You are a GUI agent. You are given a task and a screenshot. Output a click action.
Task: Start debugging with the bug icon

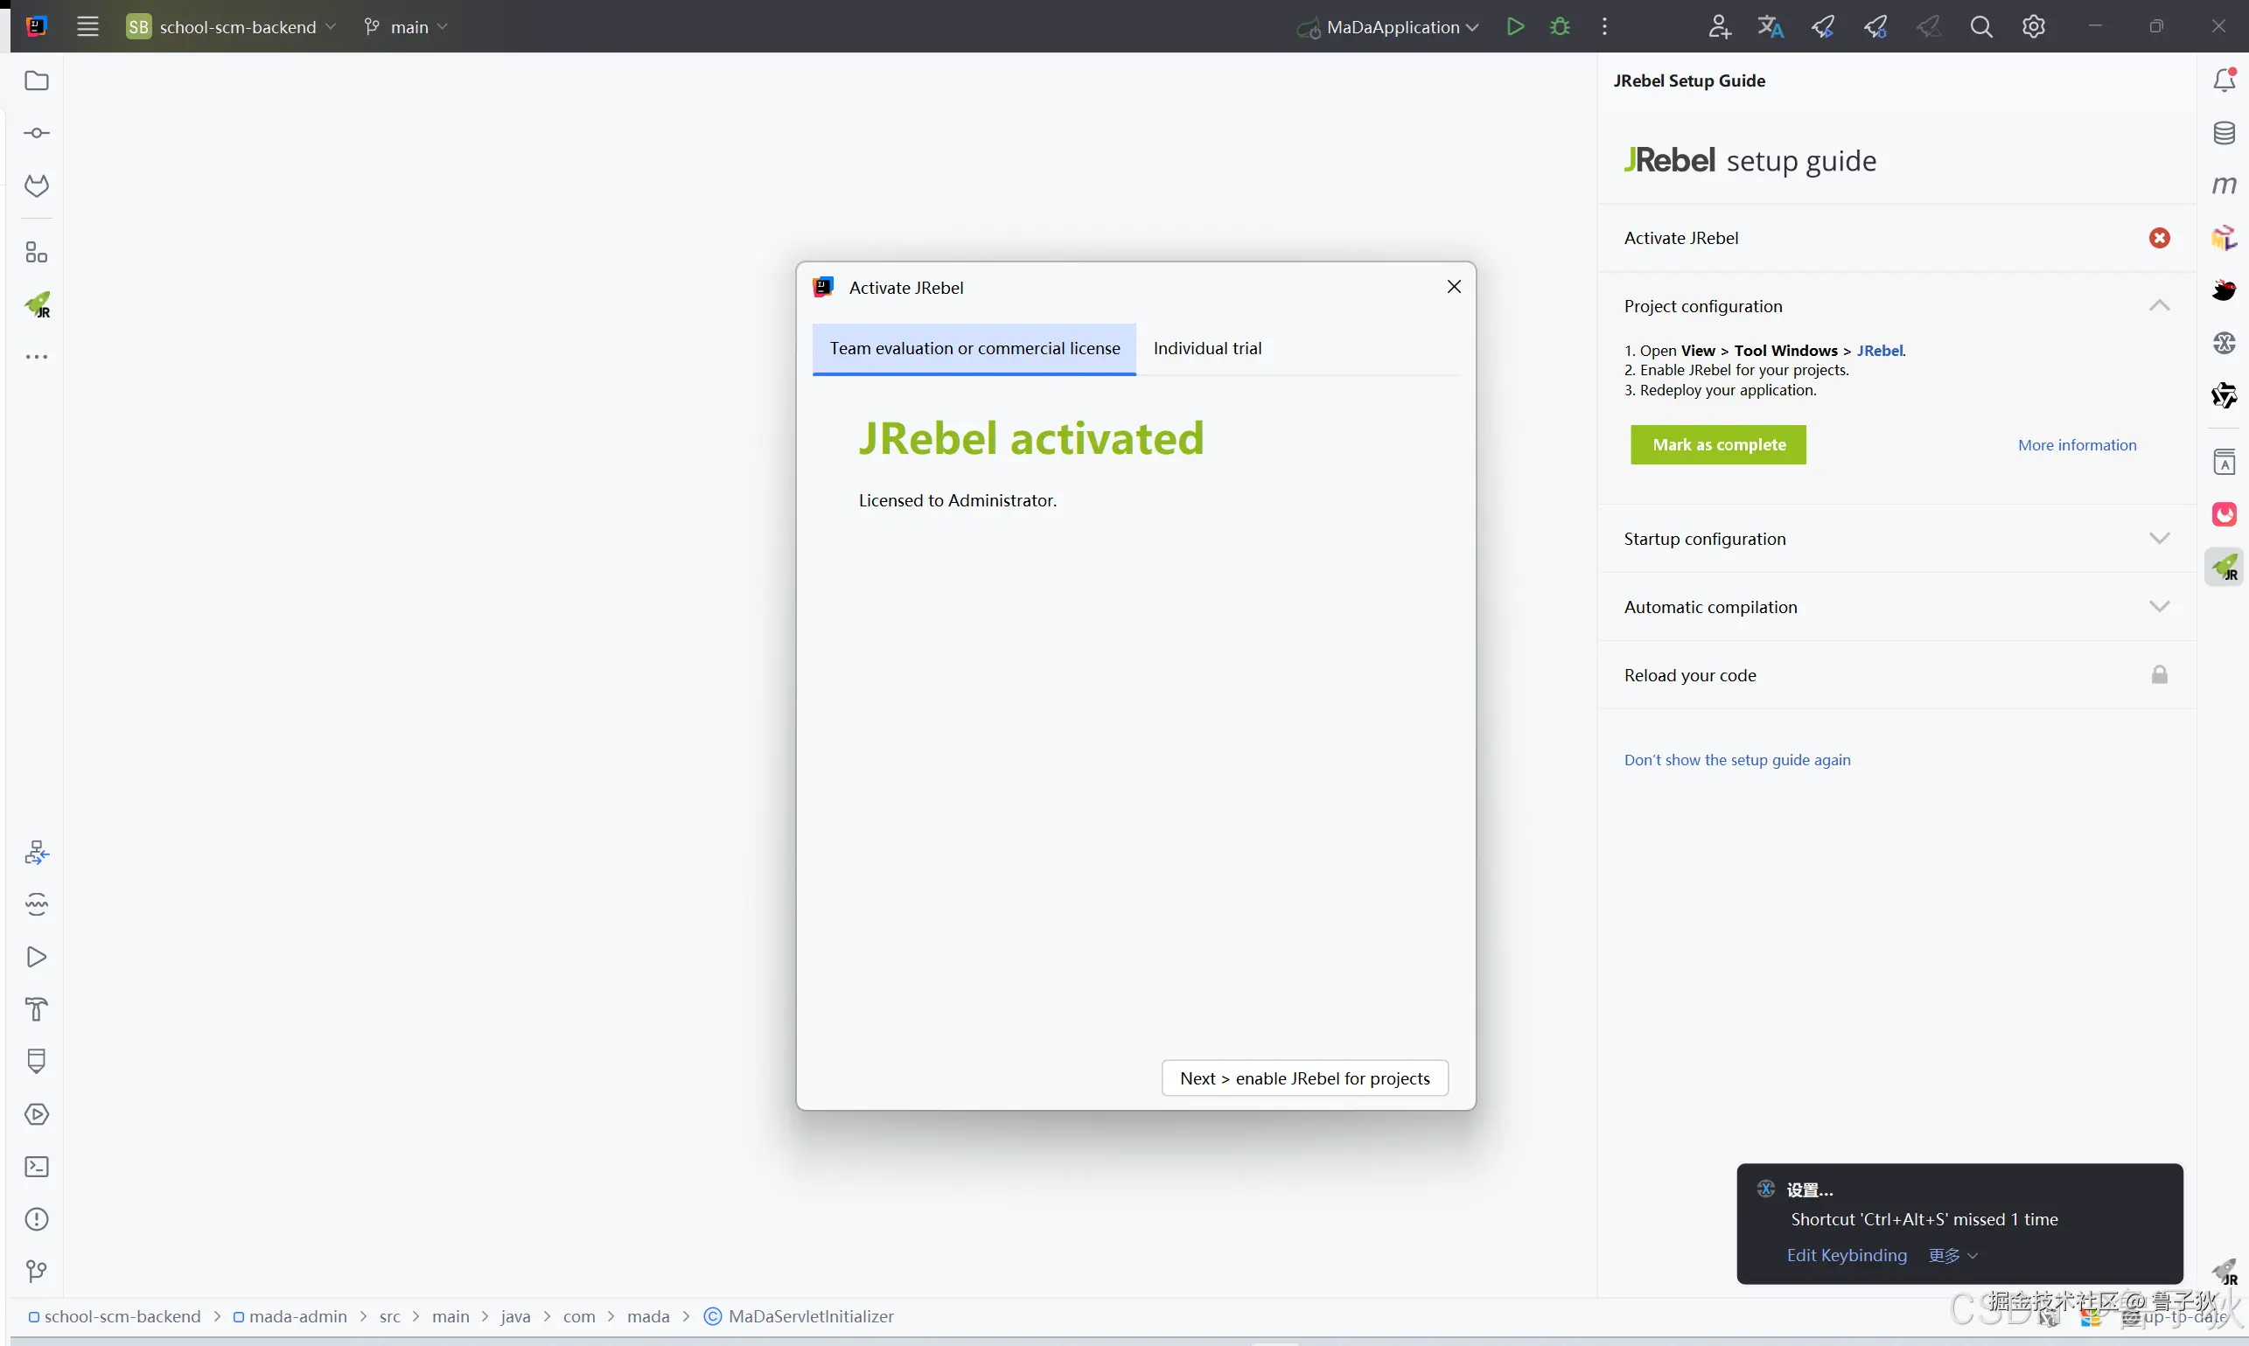point(1560,26)
